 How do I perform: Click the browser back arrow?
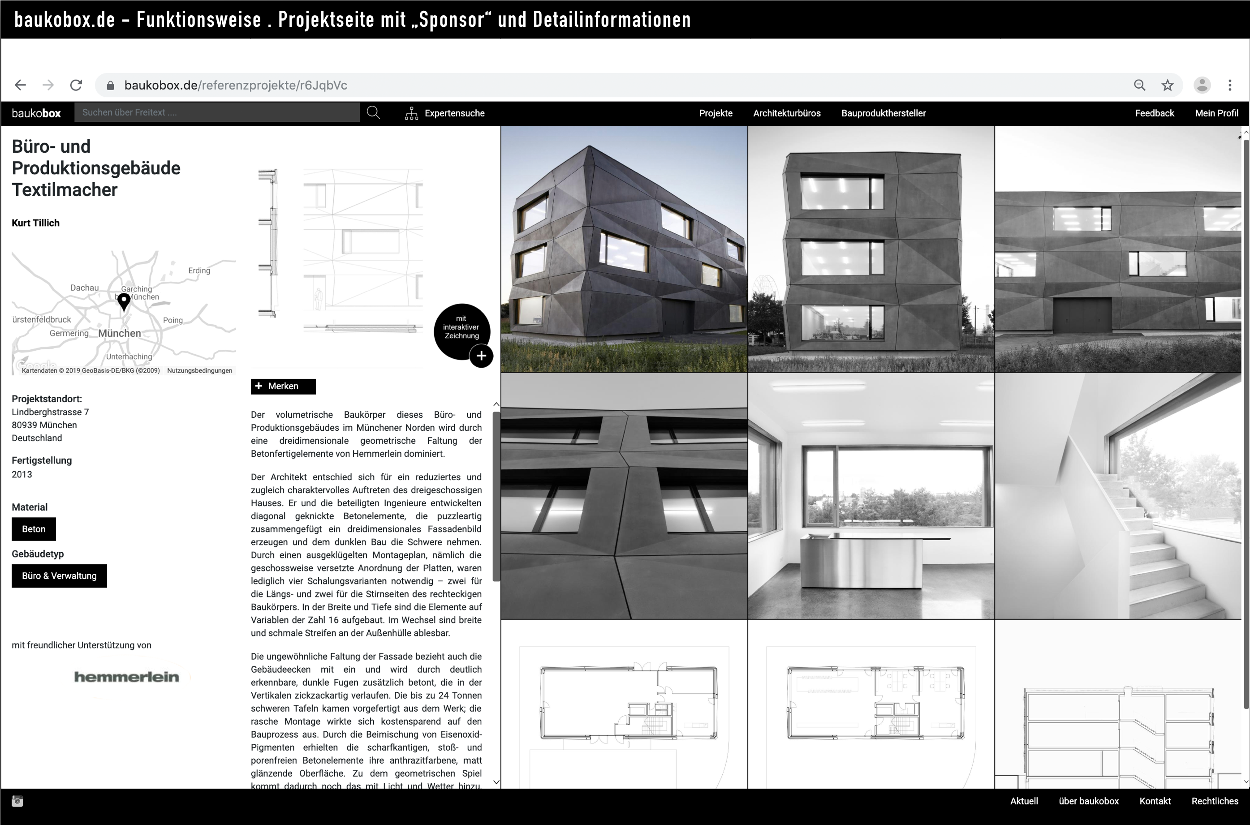coord(21,85)
